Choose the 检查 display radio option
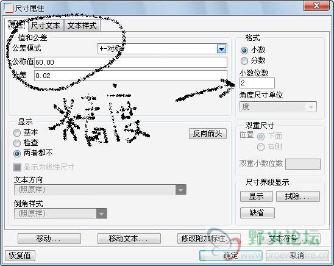Screen dimensions: 334x266 coord(17,143)
